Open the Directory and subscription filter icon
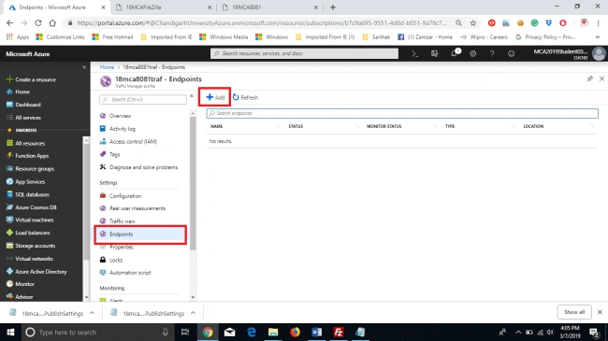This screenshot has width=608, height=341. (x=434, y=54)
